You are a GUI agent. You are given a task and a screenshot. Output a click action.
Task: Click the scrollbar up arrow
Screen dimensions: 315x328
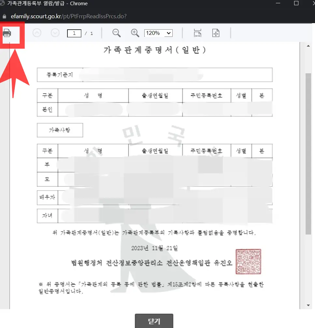click(309, 46)
